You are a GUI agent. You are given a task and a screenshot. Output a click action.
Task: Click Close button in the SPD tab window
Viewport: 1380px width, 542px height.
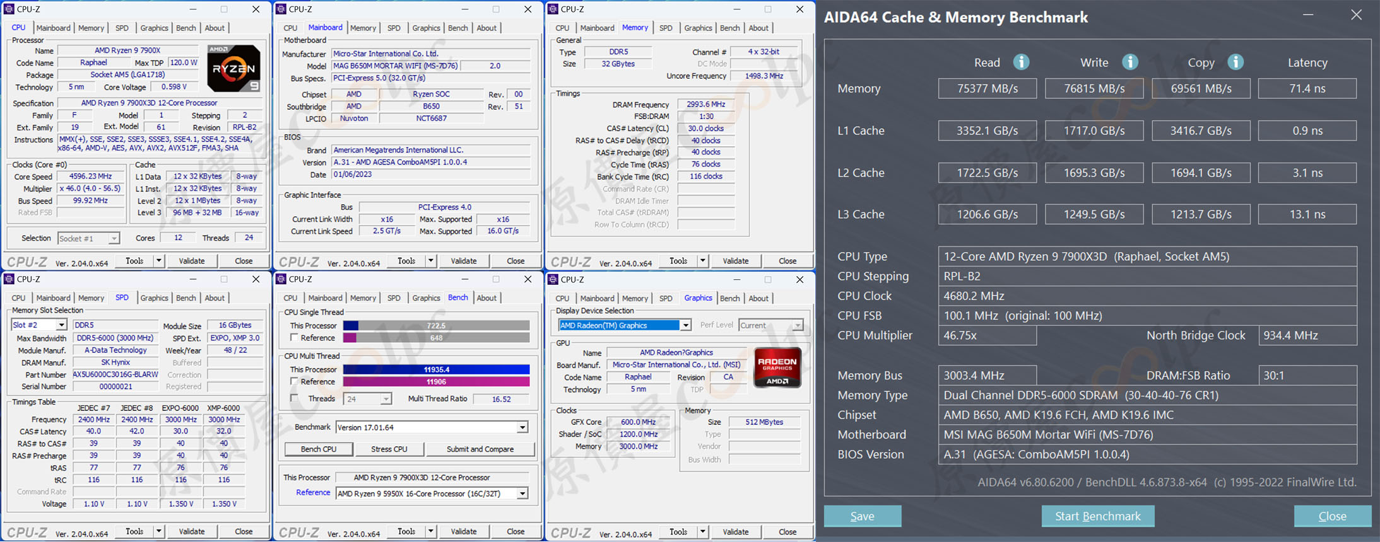(244, 531)
